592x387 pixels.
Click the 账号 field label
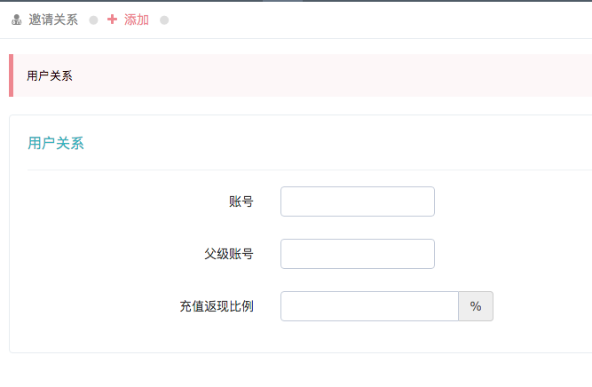(x=241, y=201)
